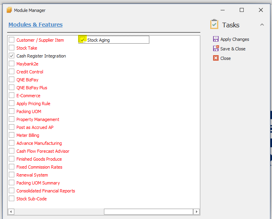Uncheck the Stock Aging checkbox
This screenshot has width=272, height=219.
pyautogui.click(x=82, y=40)
